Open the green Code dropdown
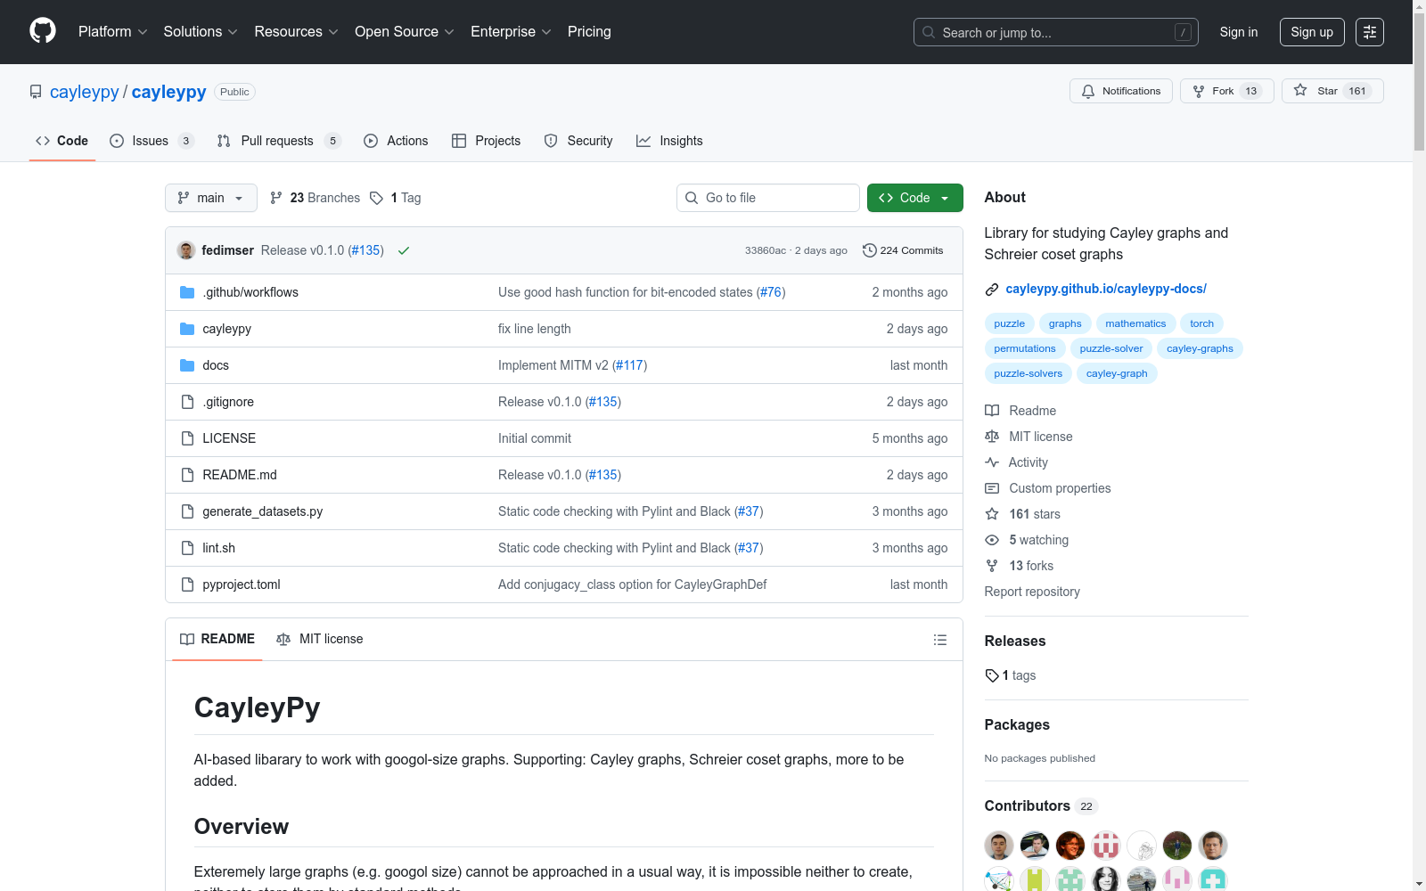 915,198
